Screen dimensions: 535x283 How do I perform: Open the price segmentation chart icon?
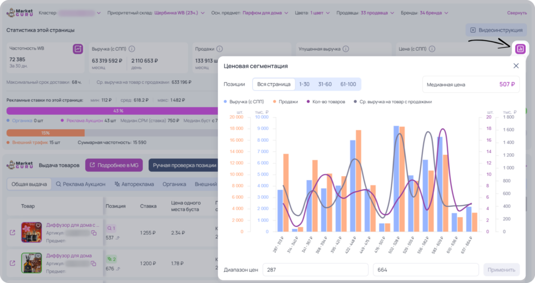(520, 49)
